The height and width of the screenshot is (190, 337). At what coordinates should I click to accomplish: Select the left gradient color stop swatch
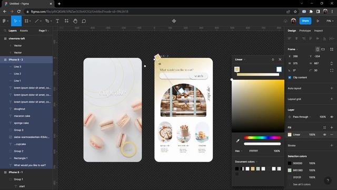coord(237,69)
